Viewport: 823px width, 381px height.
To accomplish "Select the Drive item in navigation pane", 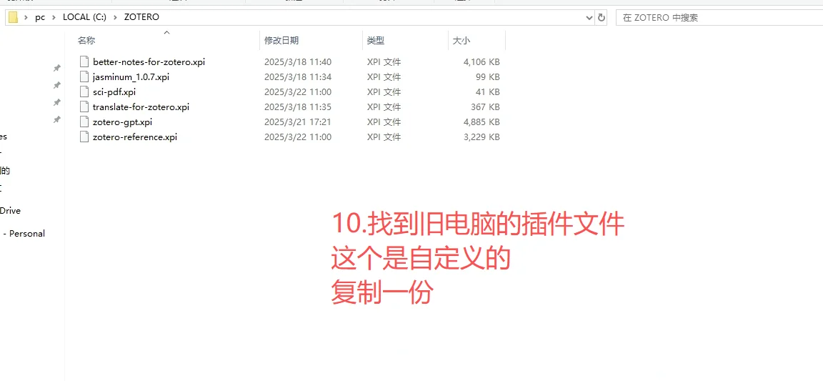I will click(11, 211).
